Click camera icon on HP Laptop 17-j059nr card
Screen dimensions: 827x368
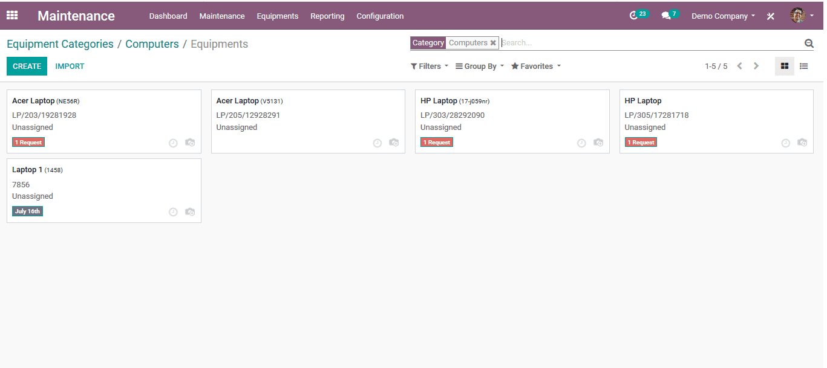(598, 143)
